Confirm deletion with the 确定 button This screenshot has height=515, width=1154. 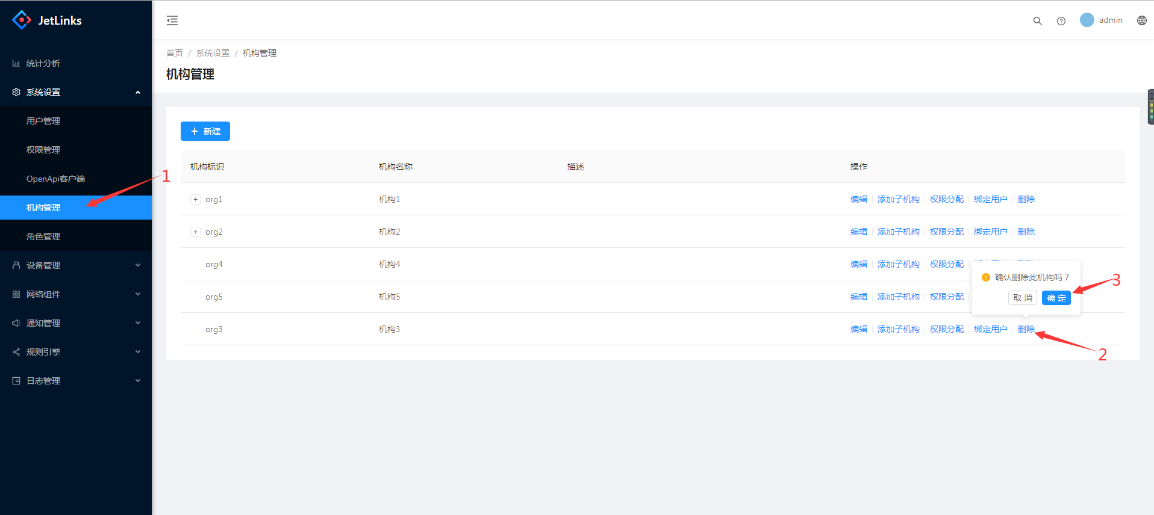1056,298
